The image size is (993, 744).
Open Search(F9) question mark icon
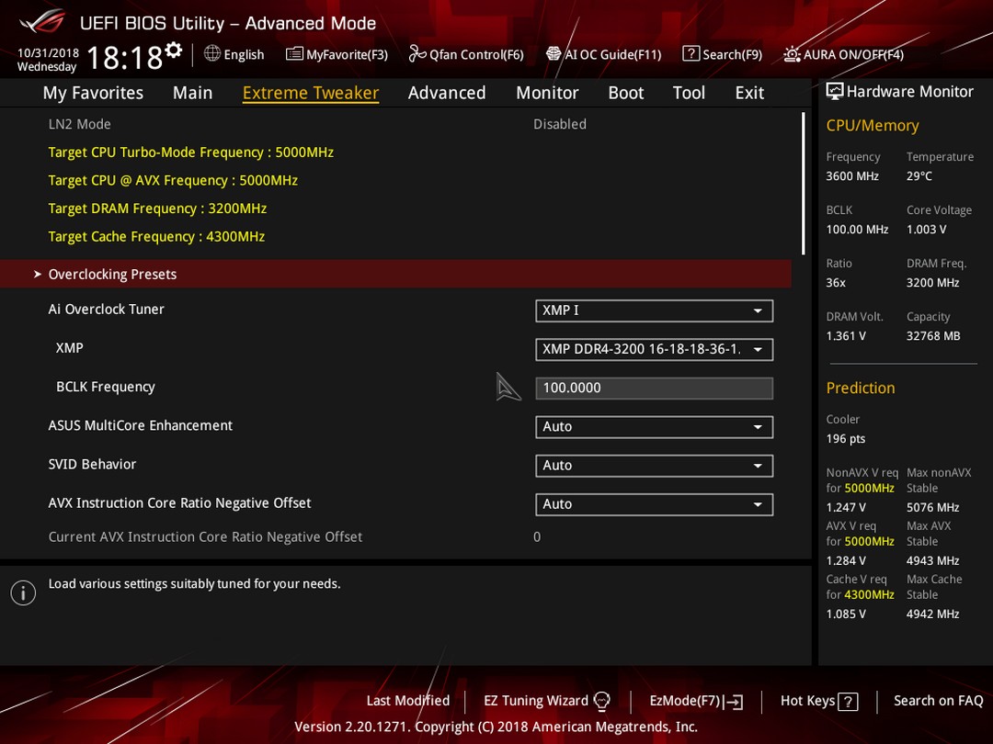click(691, 54)
